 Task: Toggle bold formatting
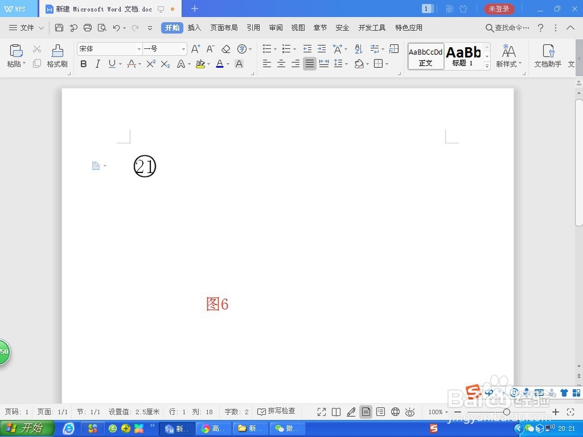click(x=83, y=64)
